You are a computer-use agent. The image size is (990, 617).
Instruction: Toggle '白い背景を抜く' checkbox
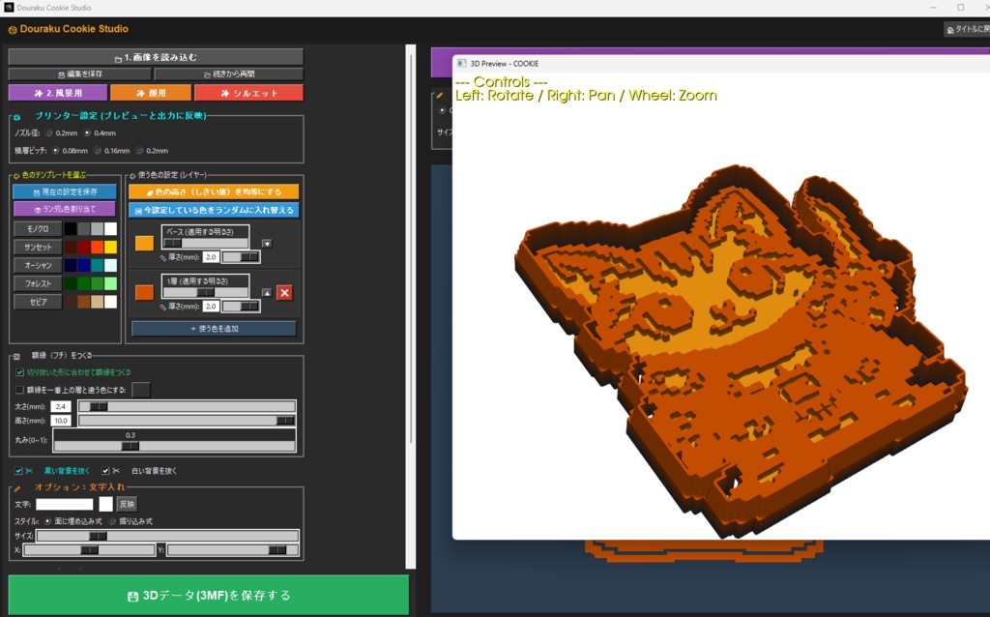[105, 471]
